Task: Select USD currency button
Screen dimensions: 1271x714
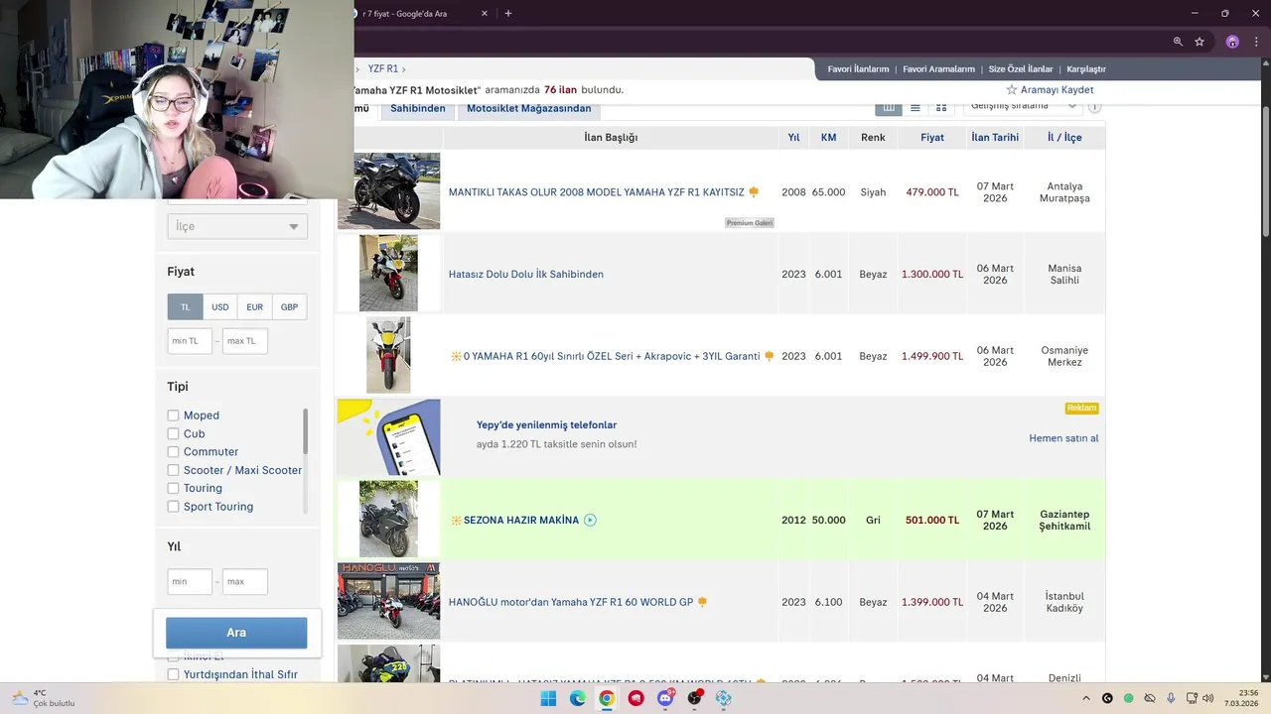Action: [220, 307]
